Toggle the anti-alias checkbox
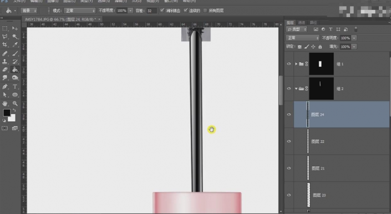 click(162, 11)
